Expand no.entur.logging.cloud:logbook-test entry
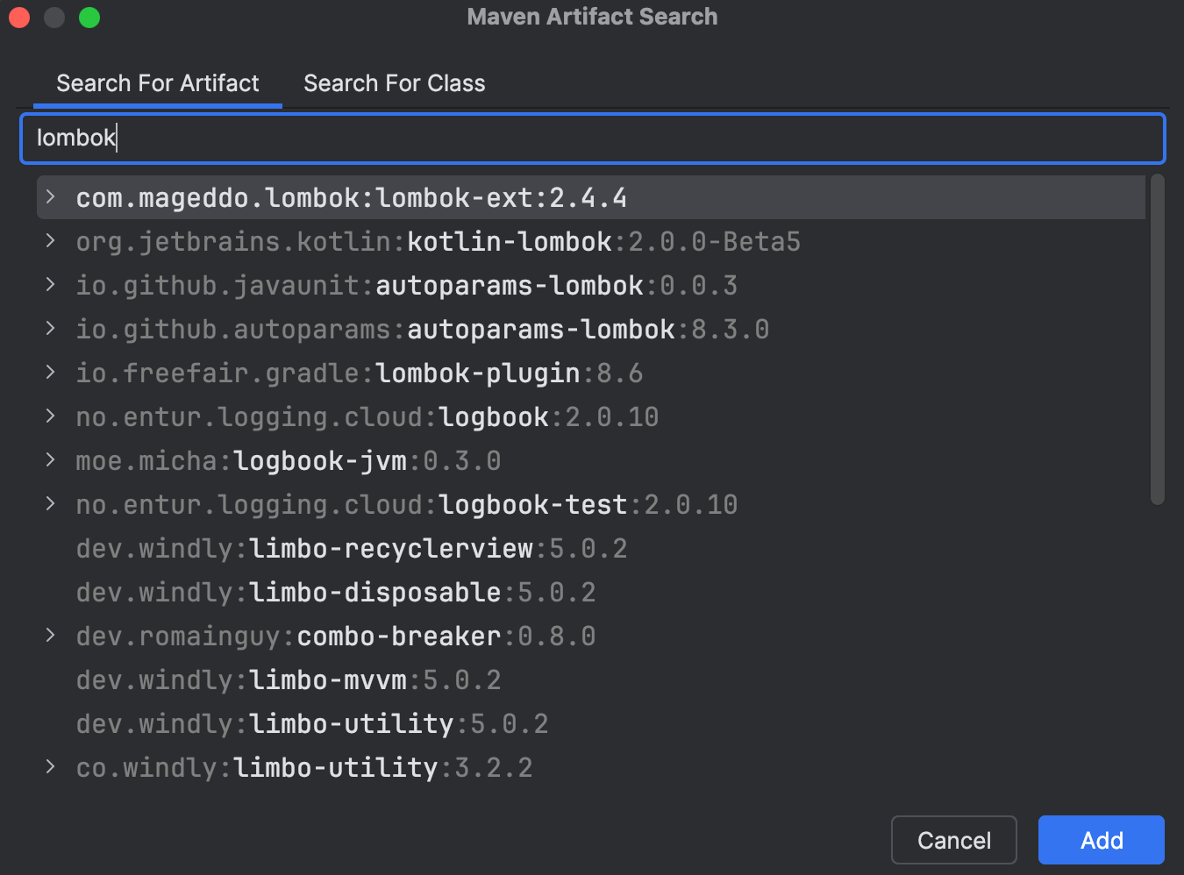1184x875 pixels. click(50, 504)
